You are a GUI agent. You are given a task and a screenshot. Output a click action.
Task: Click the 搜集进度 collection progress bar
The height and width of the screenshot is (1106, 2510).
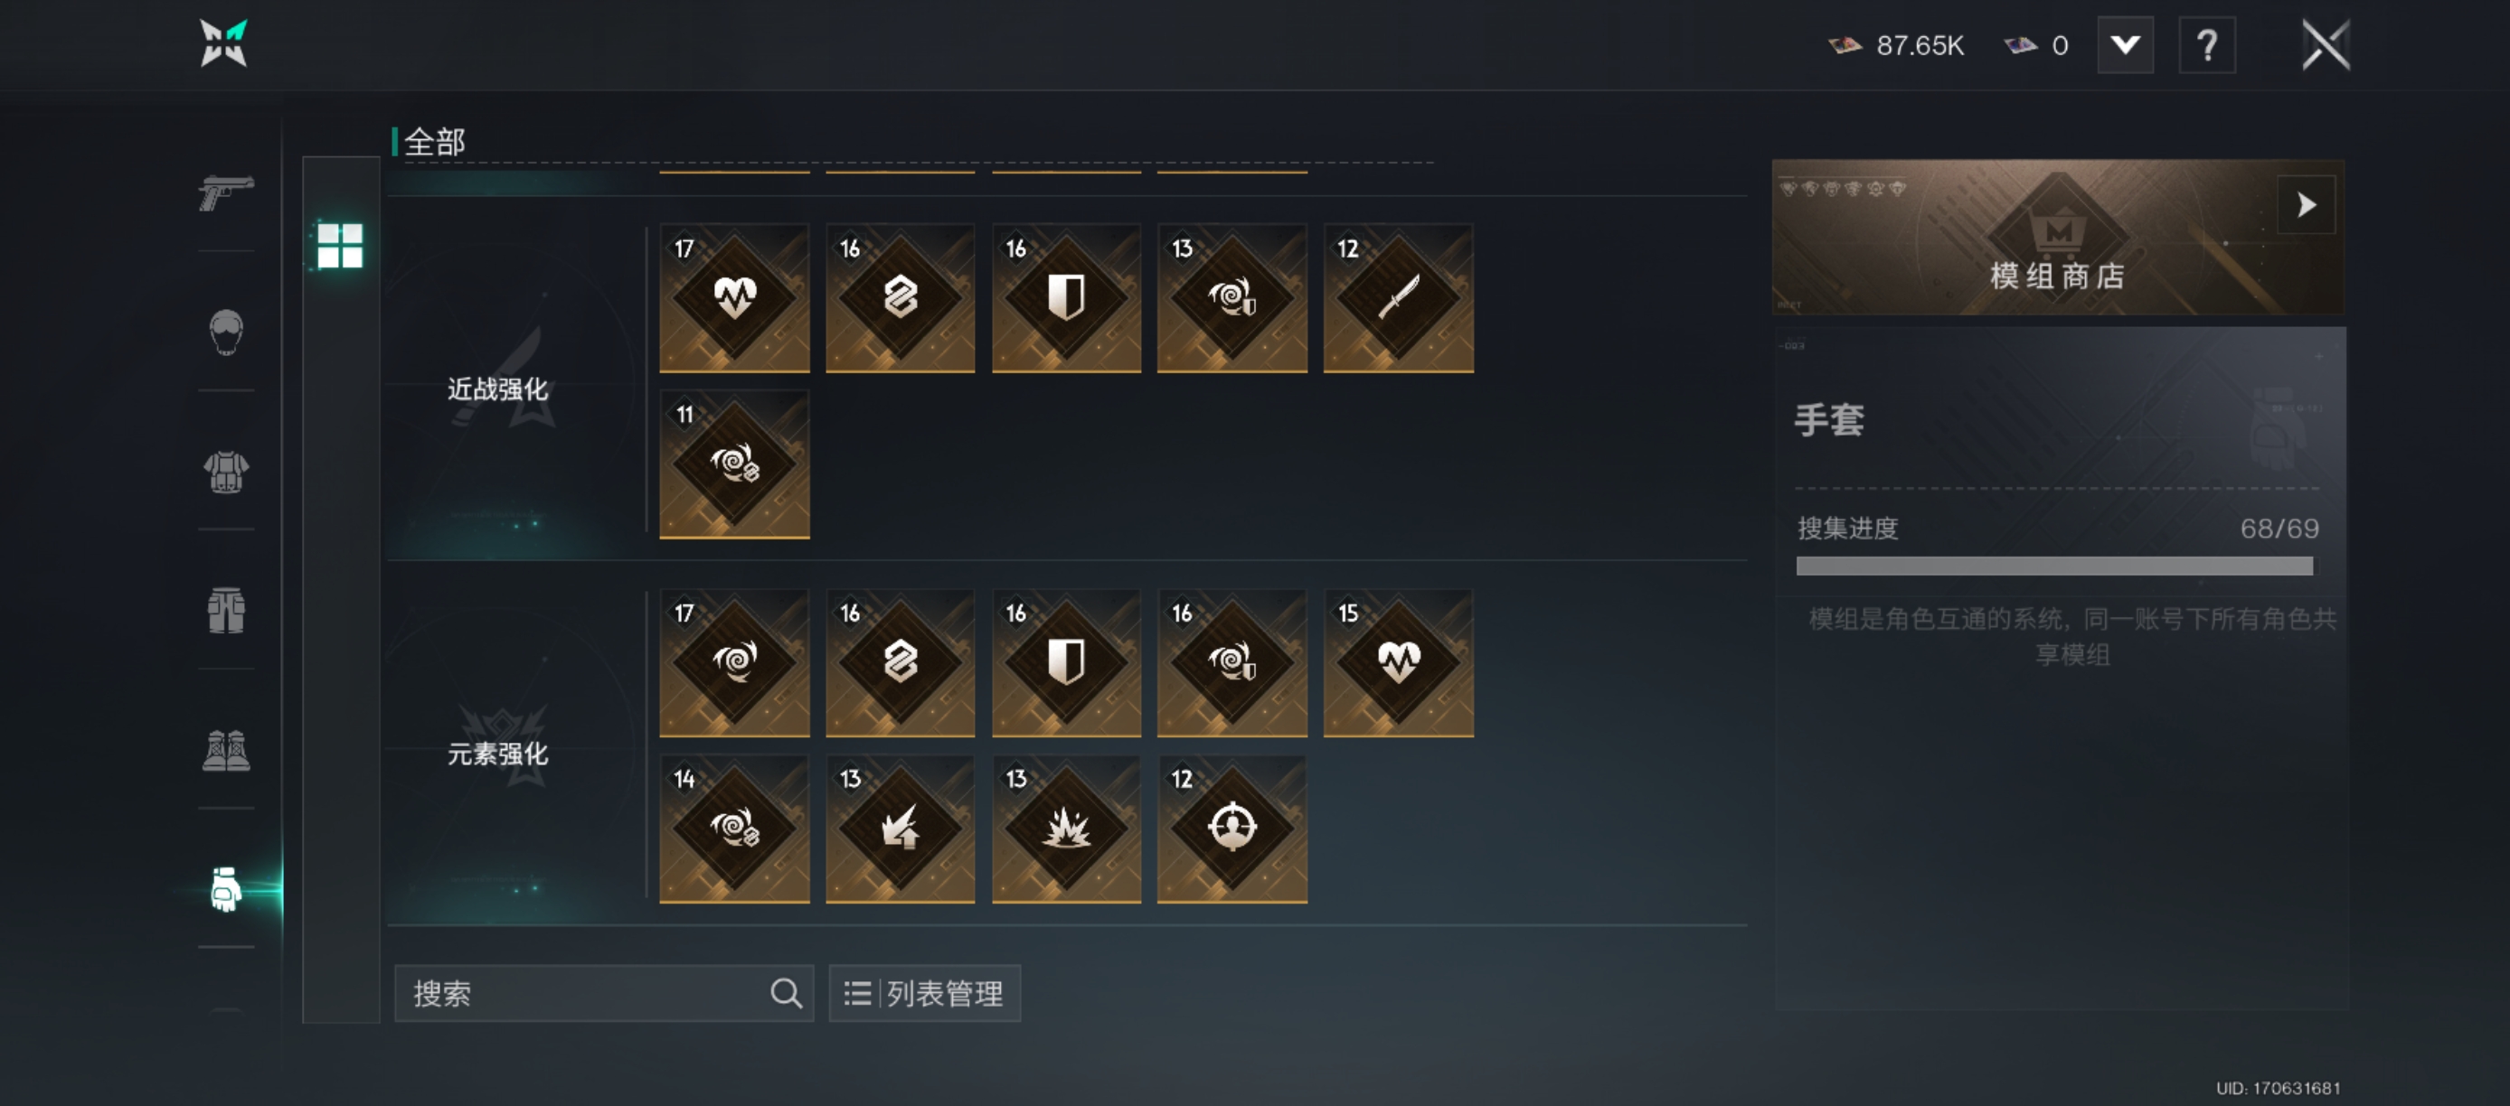(2054, 566)
